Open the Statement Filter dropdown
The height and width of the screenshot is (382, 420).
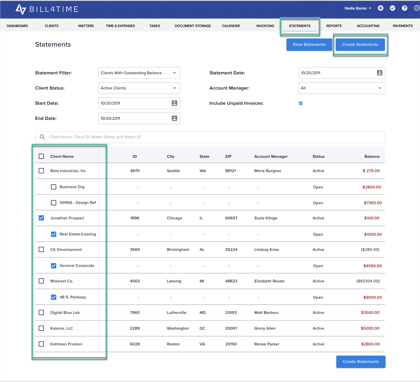tap(139, 73)
